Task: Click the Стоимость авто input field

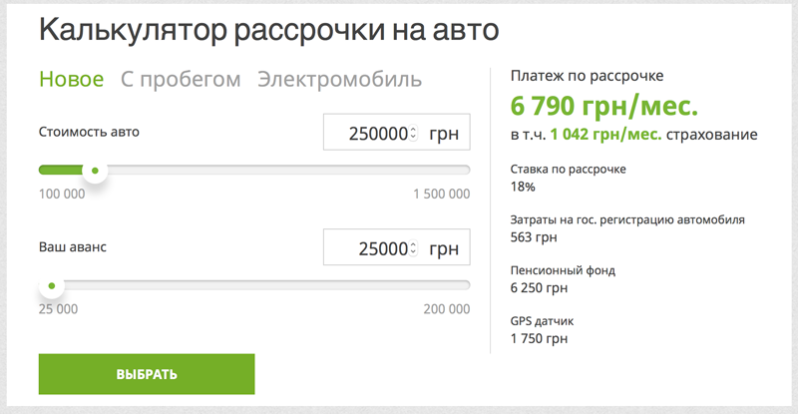Action: pos(367,133)
